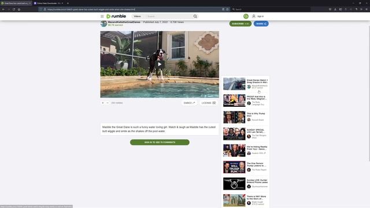Image resolution: width=370 pixels, height=208 pixels.
Task: Open the Videos search-type dropdown
Action: (138, 16)
